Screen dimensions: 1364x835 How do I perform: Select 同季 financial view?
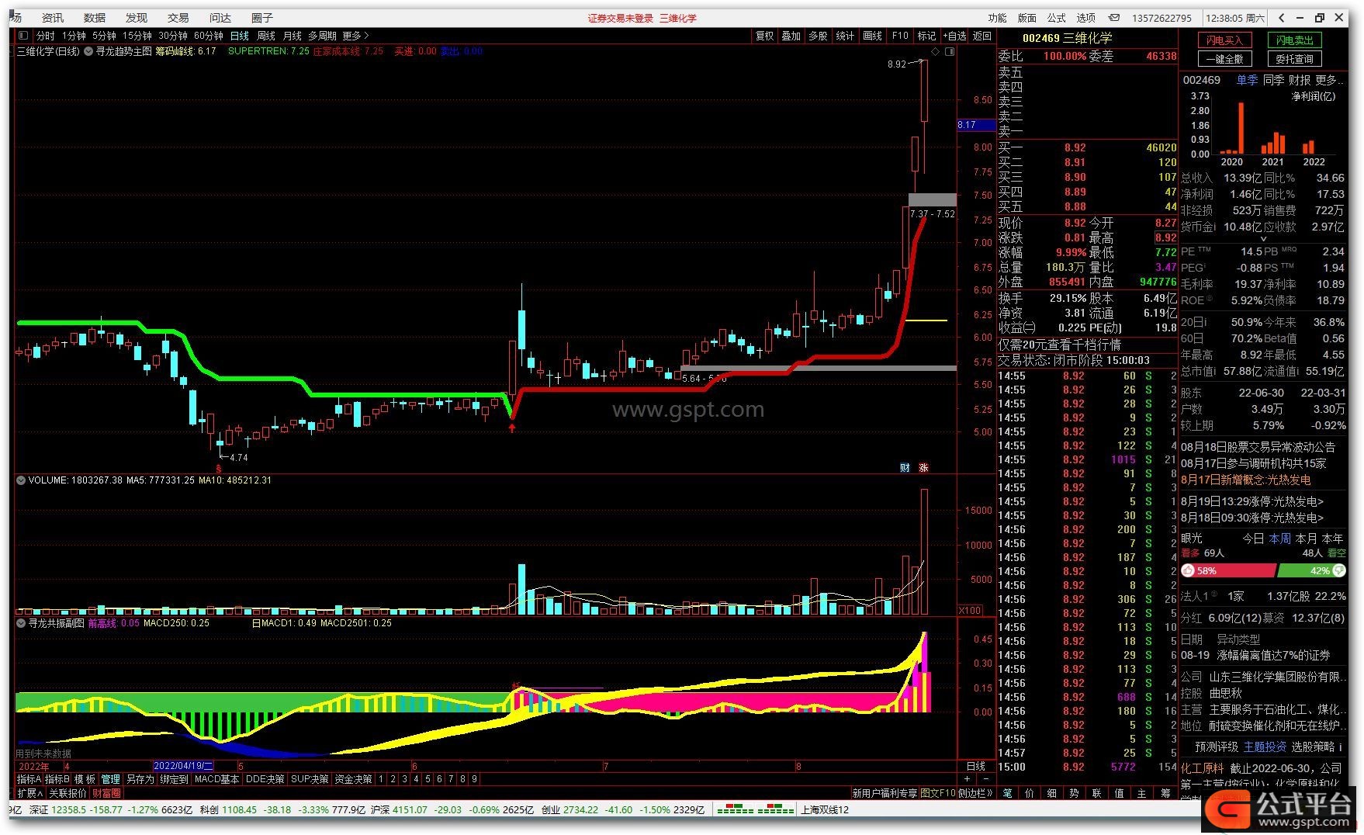[1273, 80]
